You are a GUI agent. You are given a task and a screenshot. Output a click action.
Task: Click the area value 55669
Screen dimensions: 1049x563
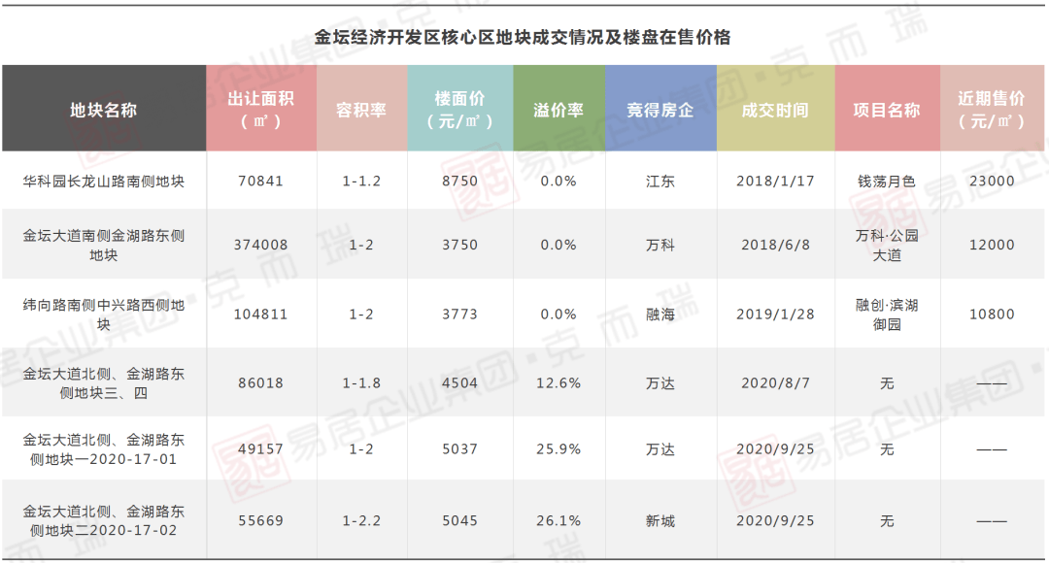tap(261, 521)
